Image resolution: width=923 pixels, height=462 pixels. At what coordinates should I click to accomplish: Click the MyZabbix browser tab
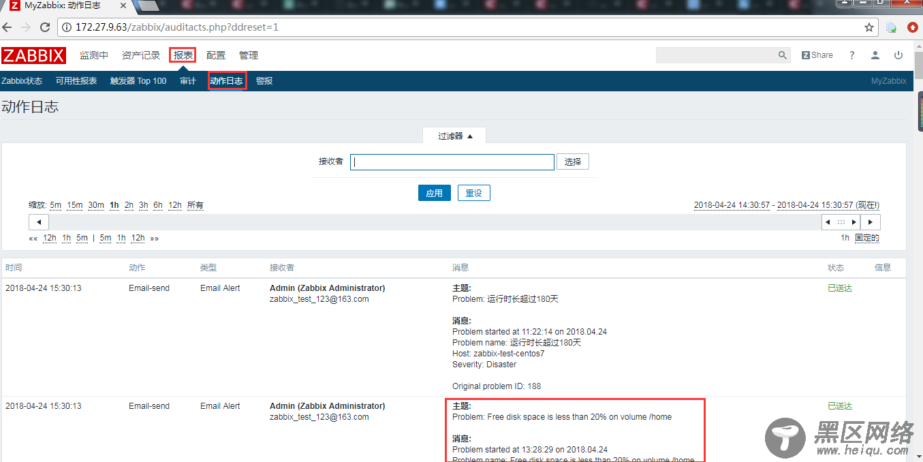67,5
